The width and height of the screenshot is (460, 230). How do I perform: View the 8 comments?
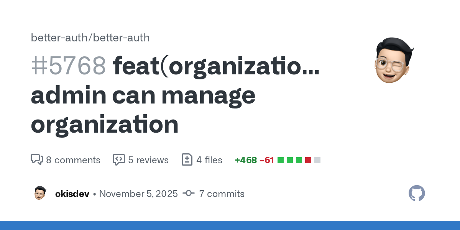click(x=73, y=160)
